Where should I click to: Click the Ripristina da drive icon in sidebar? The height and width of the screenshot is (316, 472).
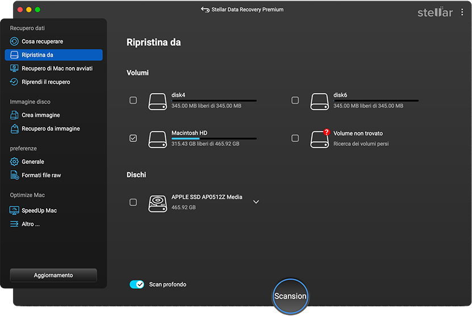pos(14,54)
